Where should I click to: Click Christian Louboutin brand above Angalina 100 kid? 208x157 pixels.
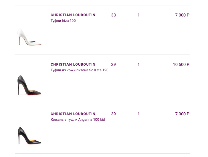[x=73, y=114]
